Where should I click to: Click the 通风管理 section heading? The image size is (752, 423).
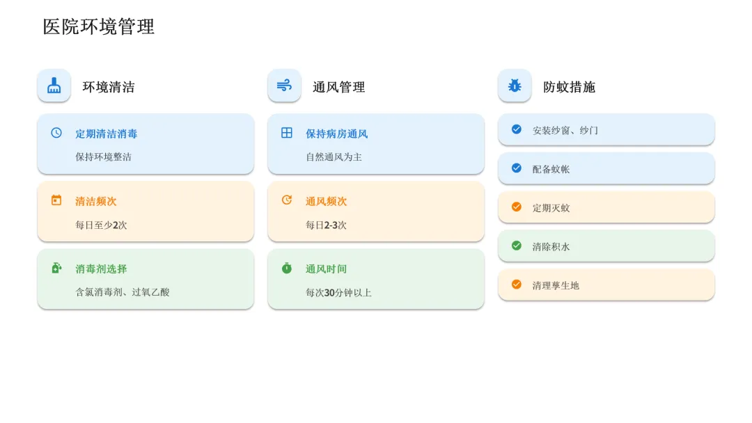pos(338,87)
